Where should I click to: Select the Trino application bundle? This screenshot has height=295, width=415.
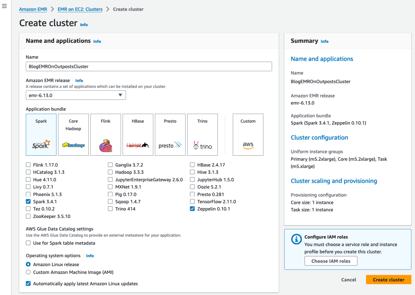pos(202,135)
